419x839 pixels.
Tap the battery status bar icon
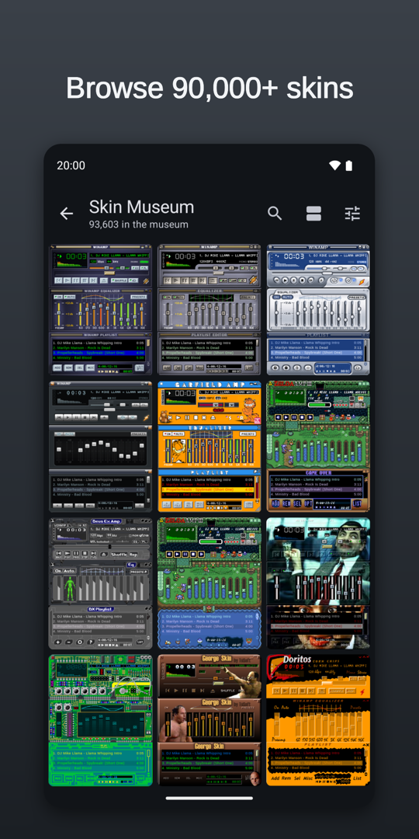(x=349, y=165)
